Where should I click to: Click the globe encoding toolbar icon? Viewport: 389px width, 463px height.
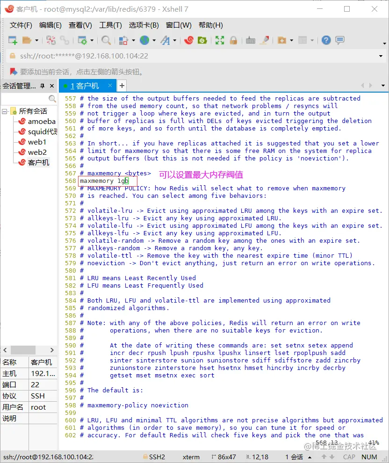pyautogui.click(x=144, y=40)
